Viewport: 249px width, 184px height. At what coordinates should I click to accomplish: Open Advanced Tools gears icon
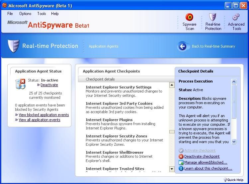click(x=236, y=17)
